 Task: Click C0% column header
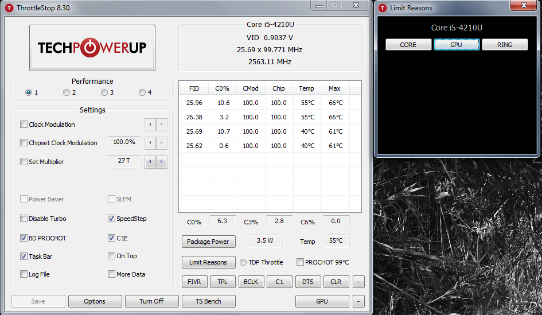(x=223, y=88)
